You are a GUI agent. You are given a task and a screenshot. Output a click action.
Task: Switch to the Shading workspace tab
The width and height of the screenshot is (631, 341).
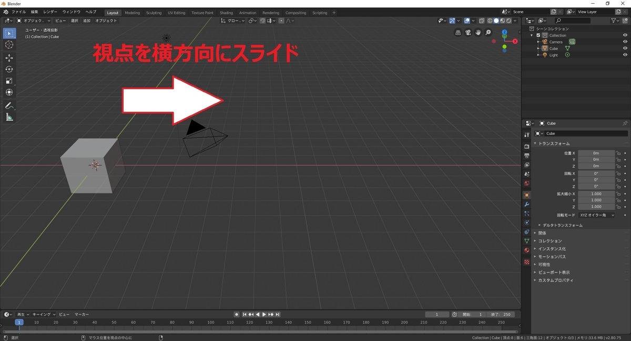pos(226,13)
